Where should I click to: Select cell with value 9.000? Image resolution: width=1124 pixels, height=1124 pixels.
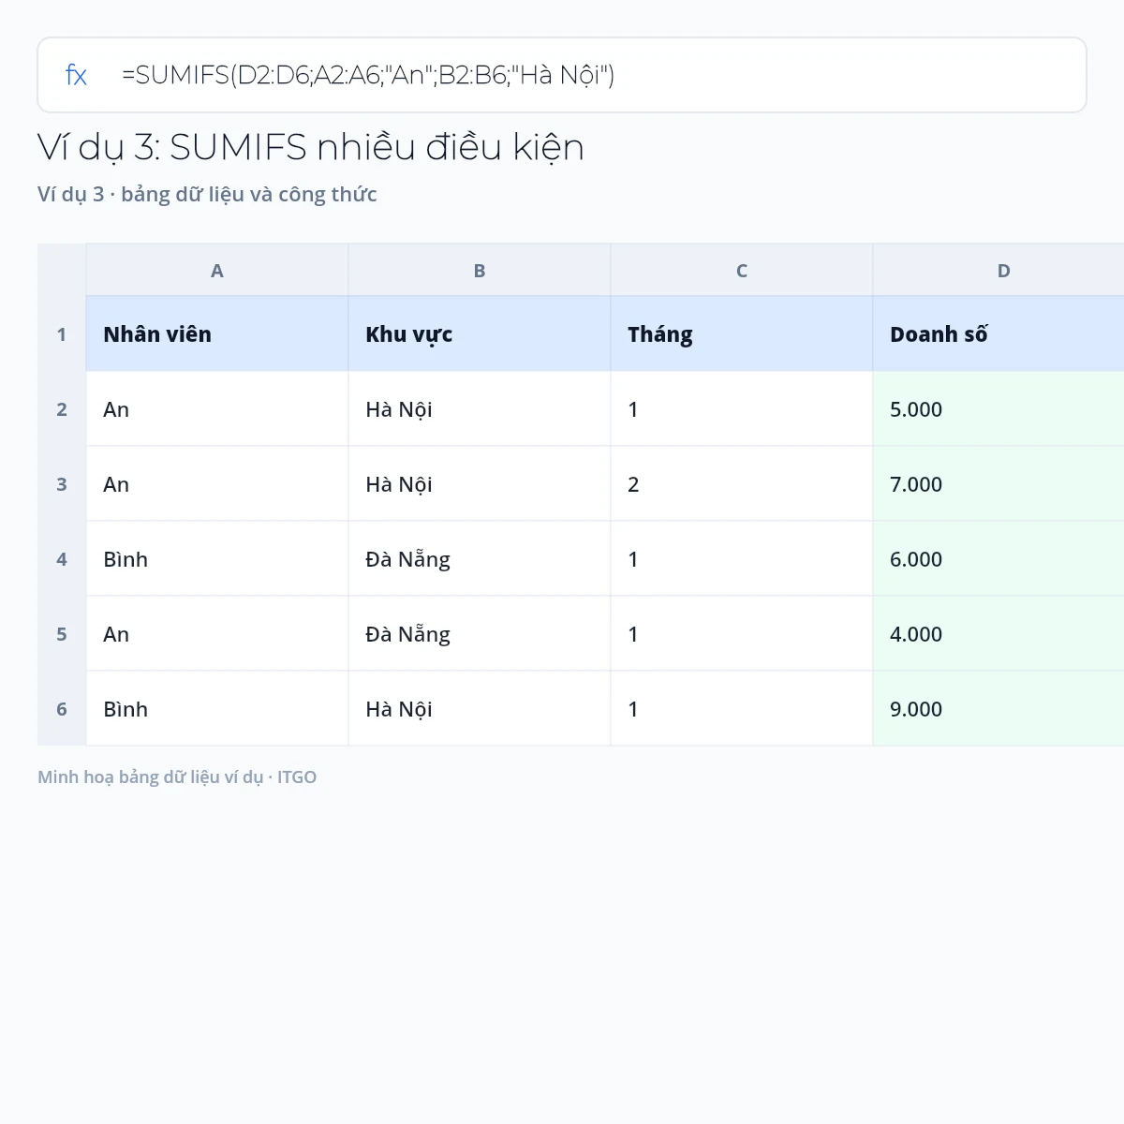(x=998, y=709)
